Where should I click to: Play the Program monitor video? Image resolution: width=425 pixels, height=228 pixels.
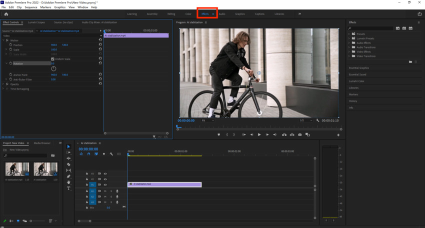(x=259, y=134)
